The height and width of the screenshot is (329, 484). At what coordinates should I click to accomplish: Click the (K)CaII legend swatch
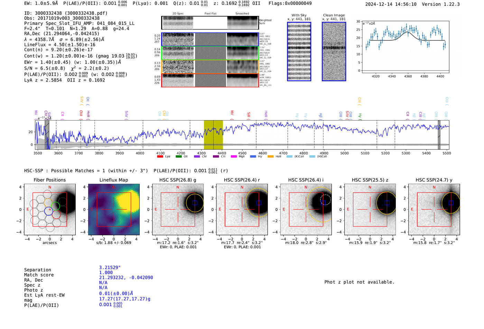289,156
